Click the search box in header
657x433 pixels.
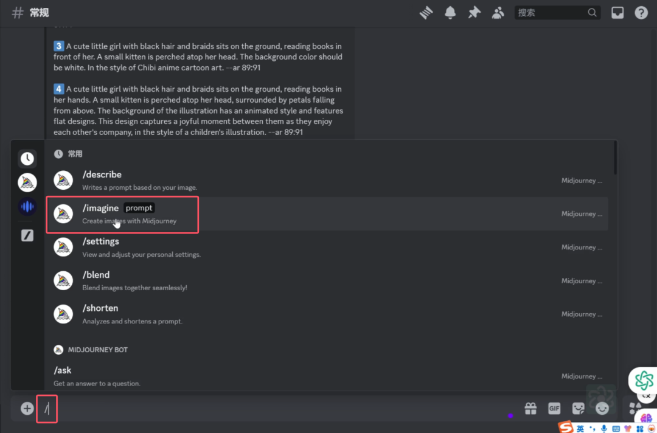point(551,13)
